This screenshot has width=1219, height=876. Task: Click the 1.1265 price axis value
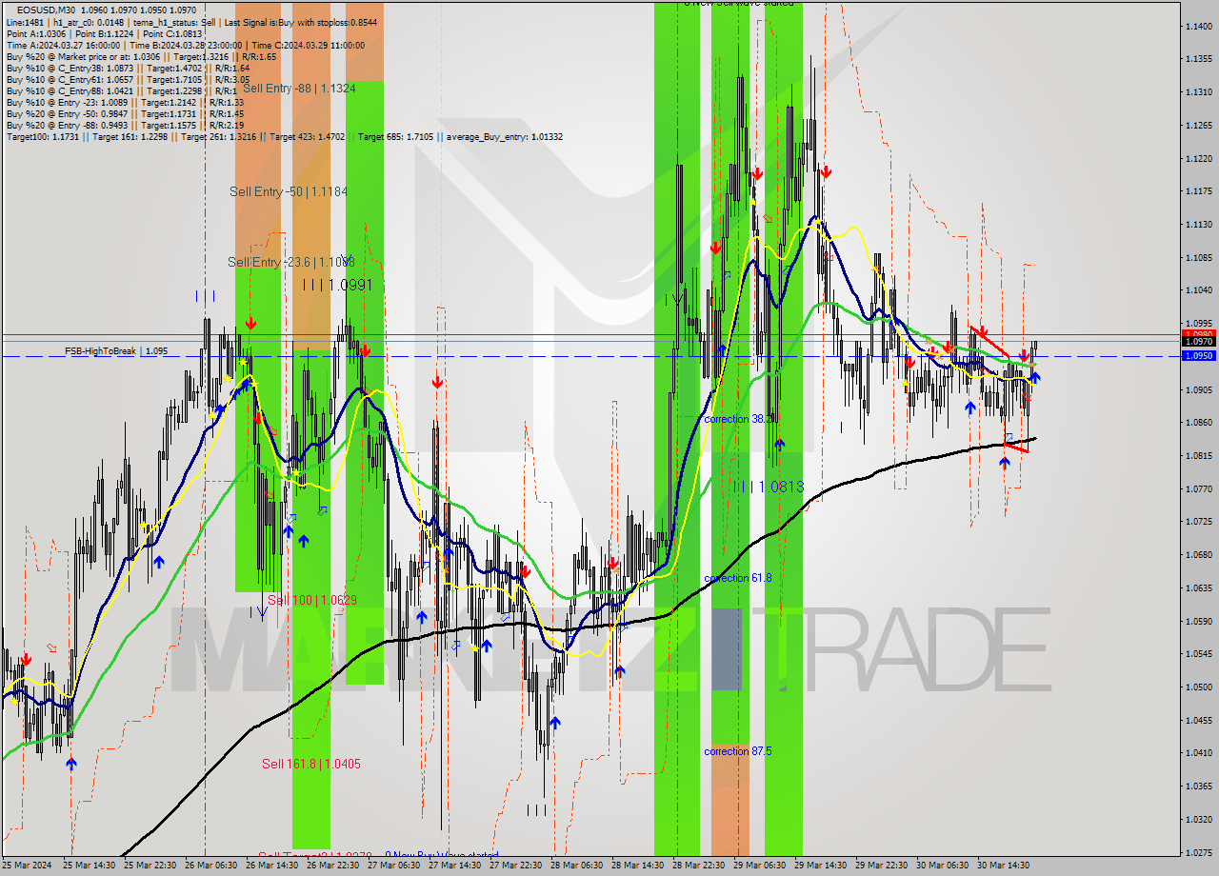[x=1198, y=125]
